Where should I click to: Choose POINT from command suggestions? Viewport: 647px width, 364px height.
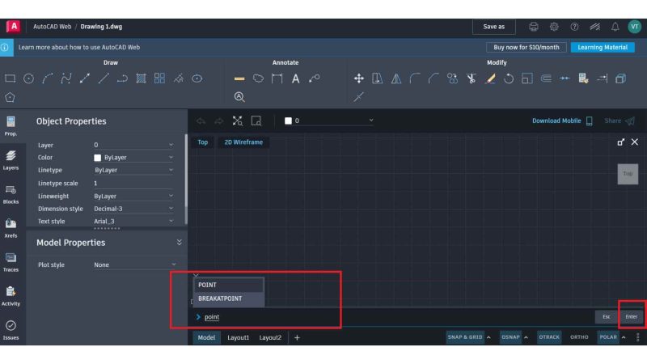click(229, 285)
